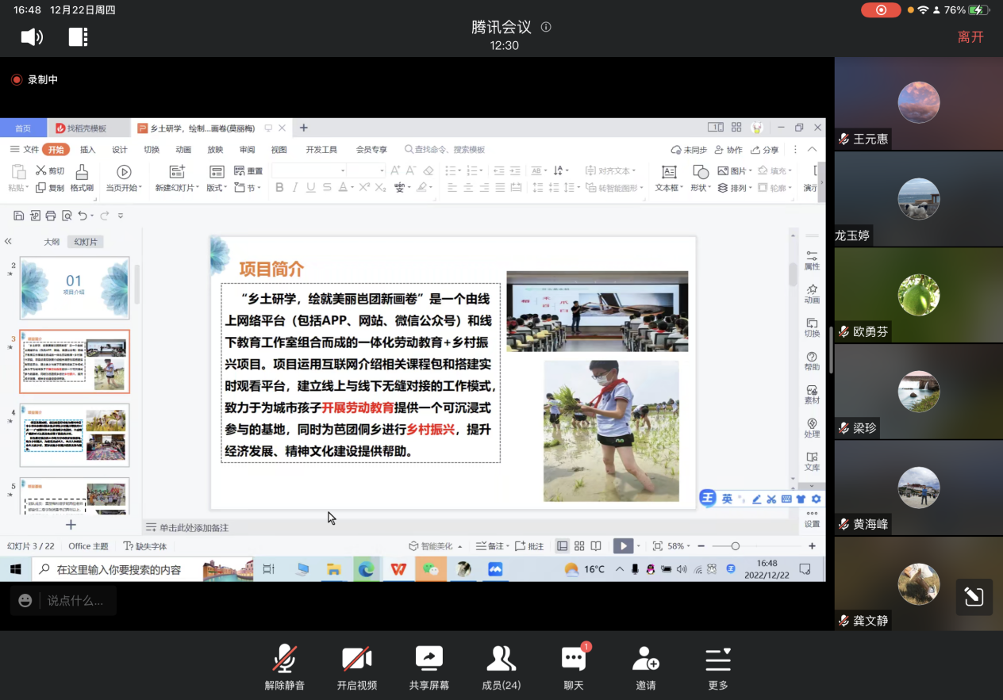
Task: Toggle the normal view icon in status bar
Action: [563, 546]
